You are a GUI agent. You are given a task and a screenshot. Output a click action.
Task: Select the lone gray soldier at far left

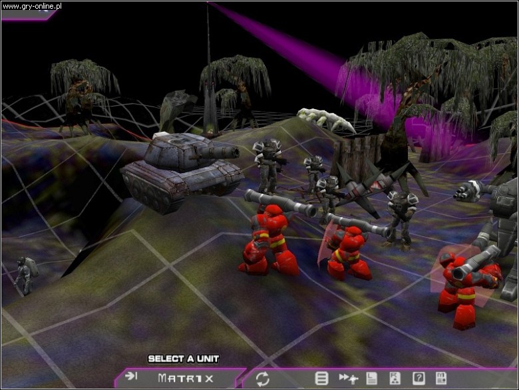tap(25, 274)
